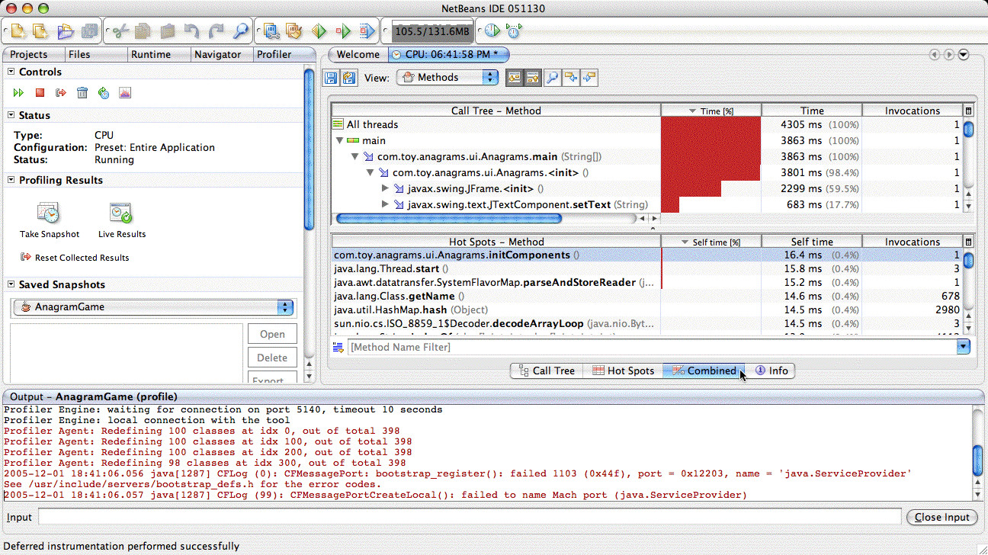
Task: Click the Profile Main Project clock icon
Action: pyautogui.click(x=492, y=31)
